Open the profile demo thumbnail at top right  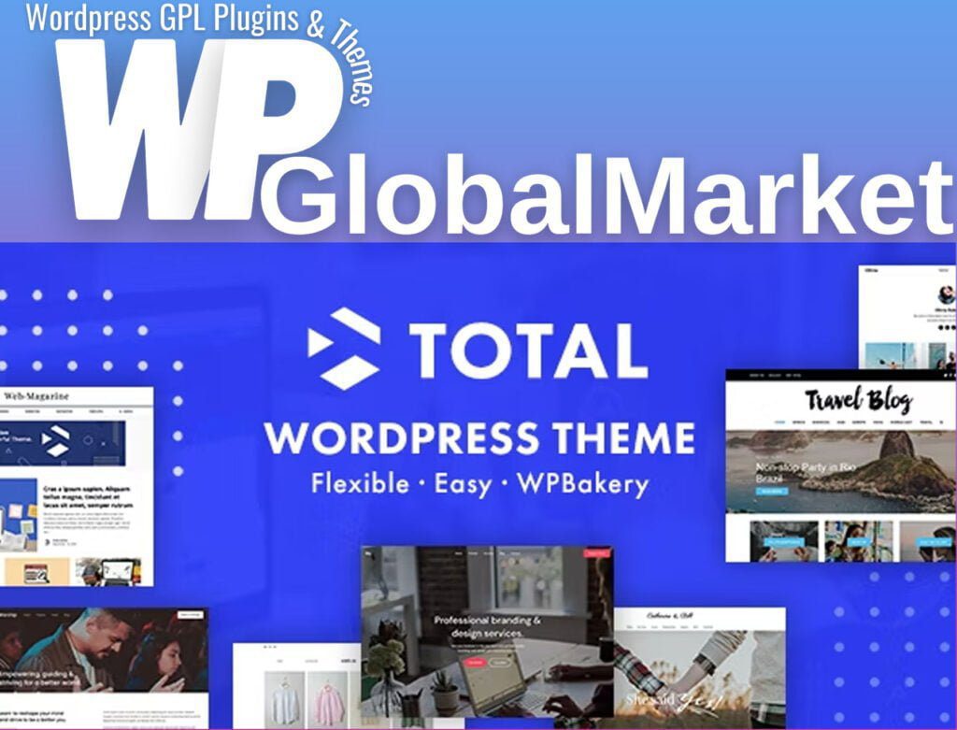(907, 317)
